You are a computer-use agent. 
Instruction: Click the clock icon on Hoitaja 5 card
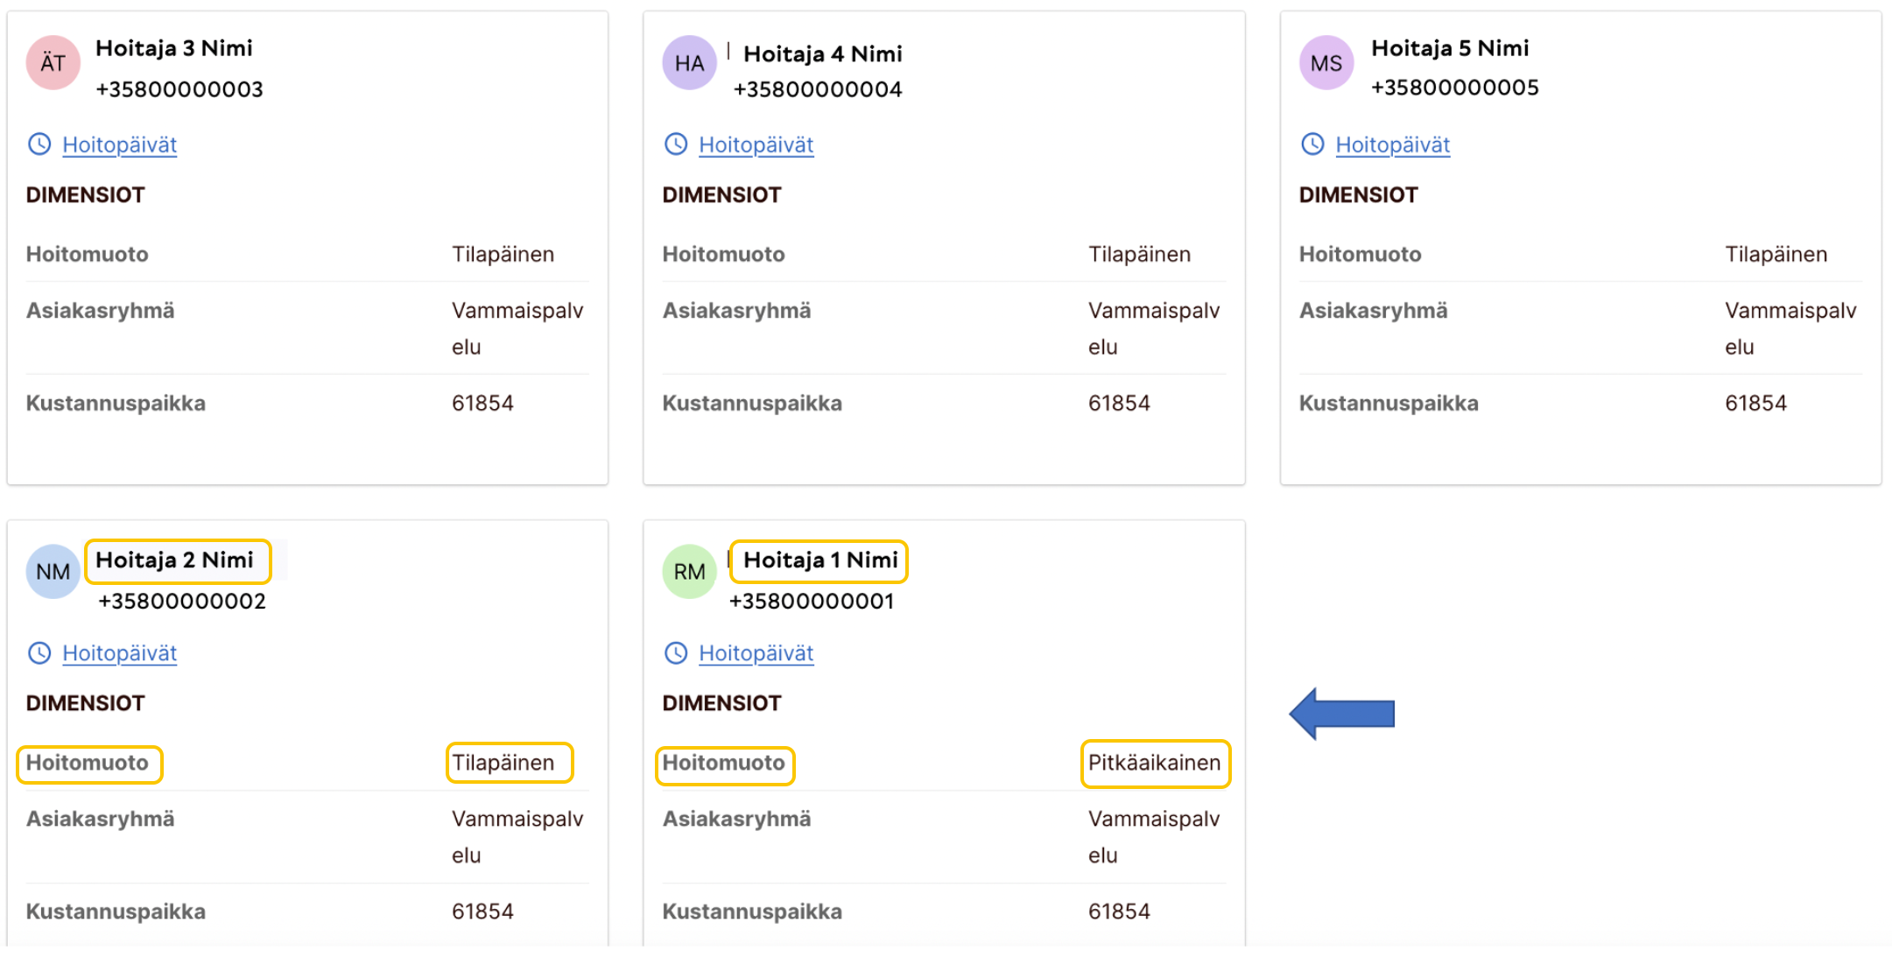point(1312,144)
